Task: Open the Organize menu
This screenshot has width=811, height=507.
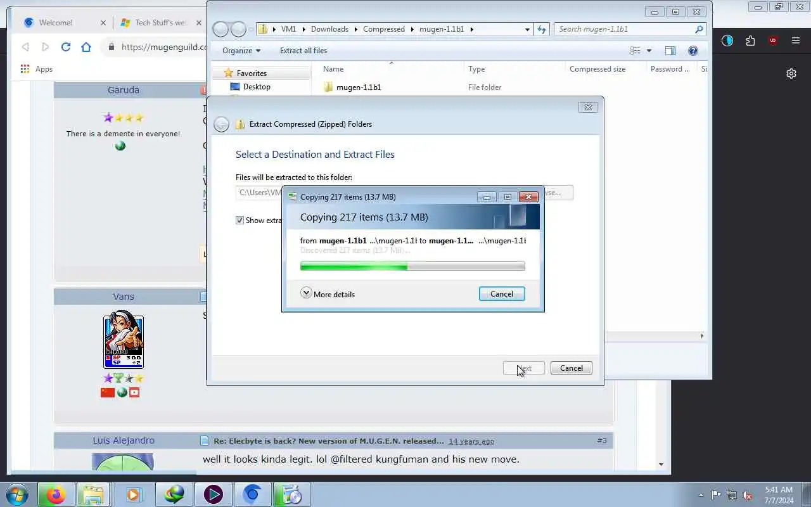Action: point(241,51)
